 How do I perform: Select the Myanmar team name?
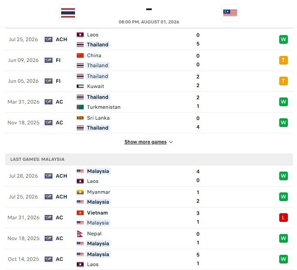tap(98, 192)
